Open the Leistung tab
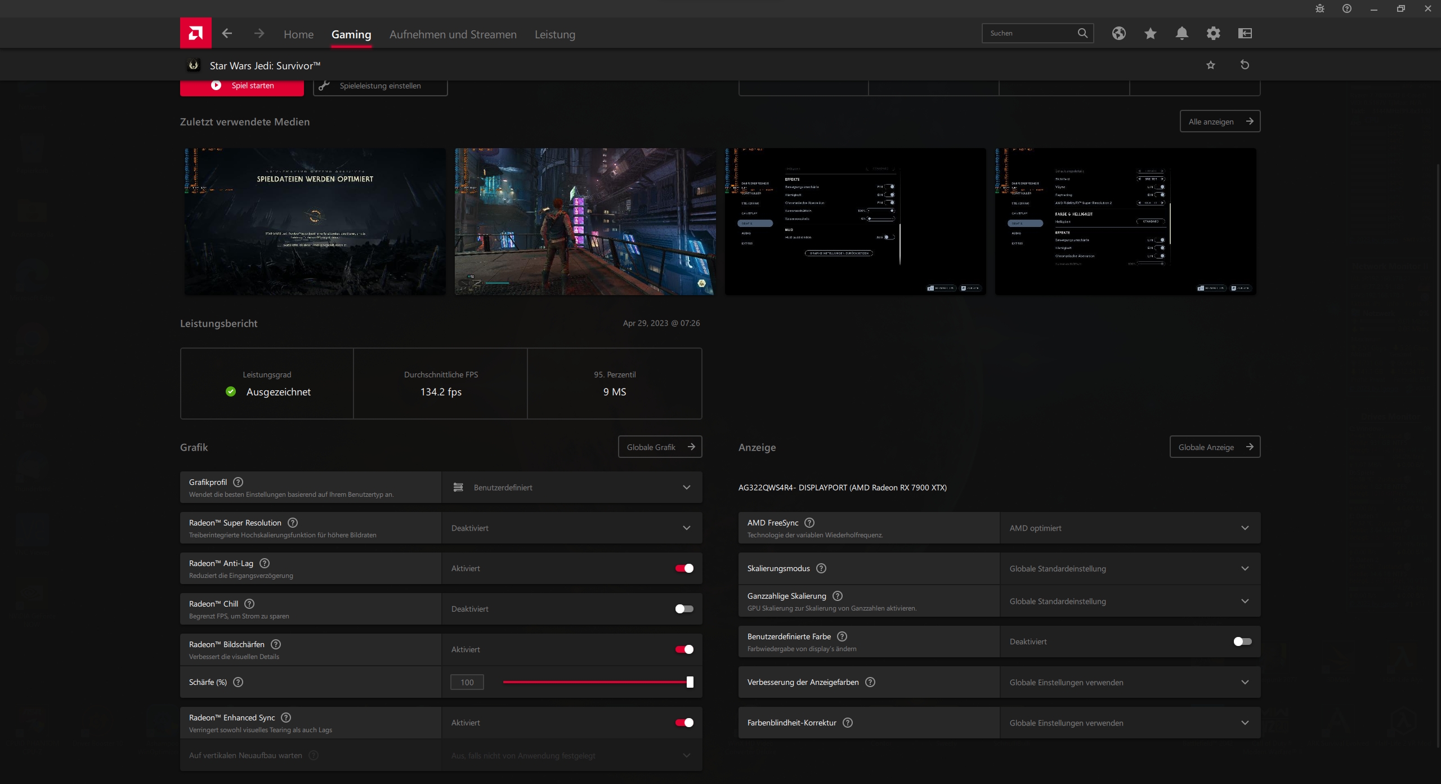Viewport: 1441px width, 784px height. coord(554,34)
